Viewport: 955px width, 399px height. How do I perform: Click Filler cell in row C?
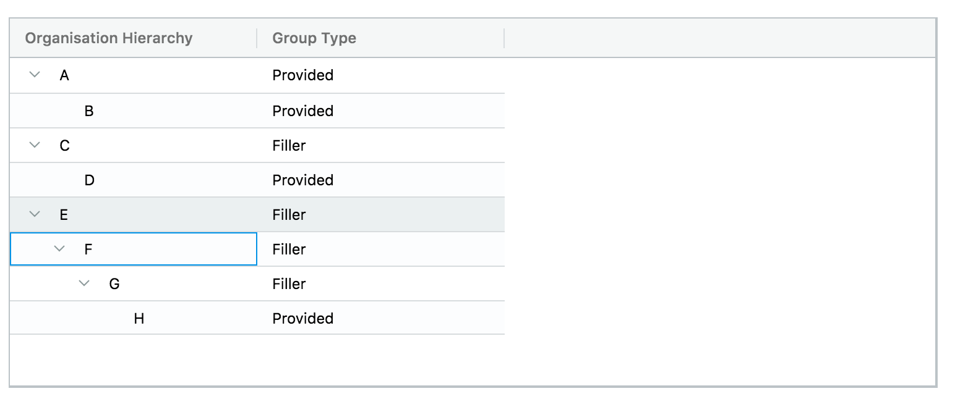tap(289, 146)
